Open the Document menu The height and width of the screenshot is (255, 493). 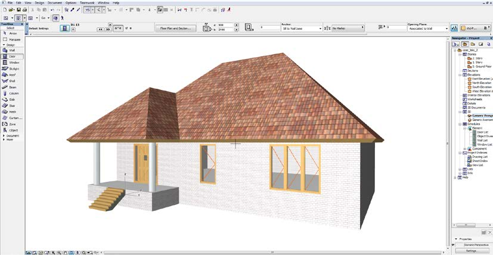pyautogui.click(x=54, y=3)
